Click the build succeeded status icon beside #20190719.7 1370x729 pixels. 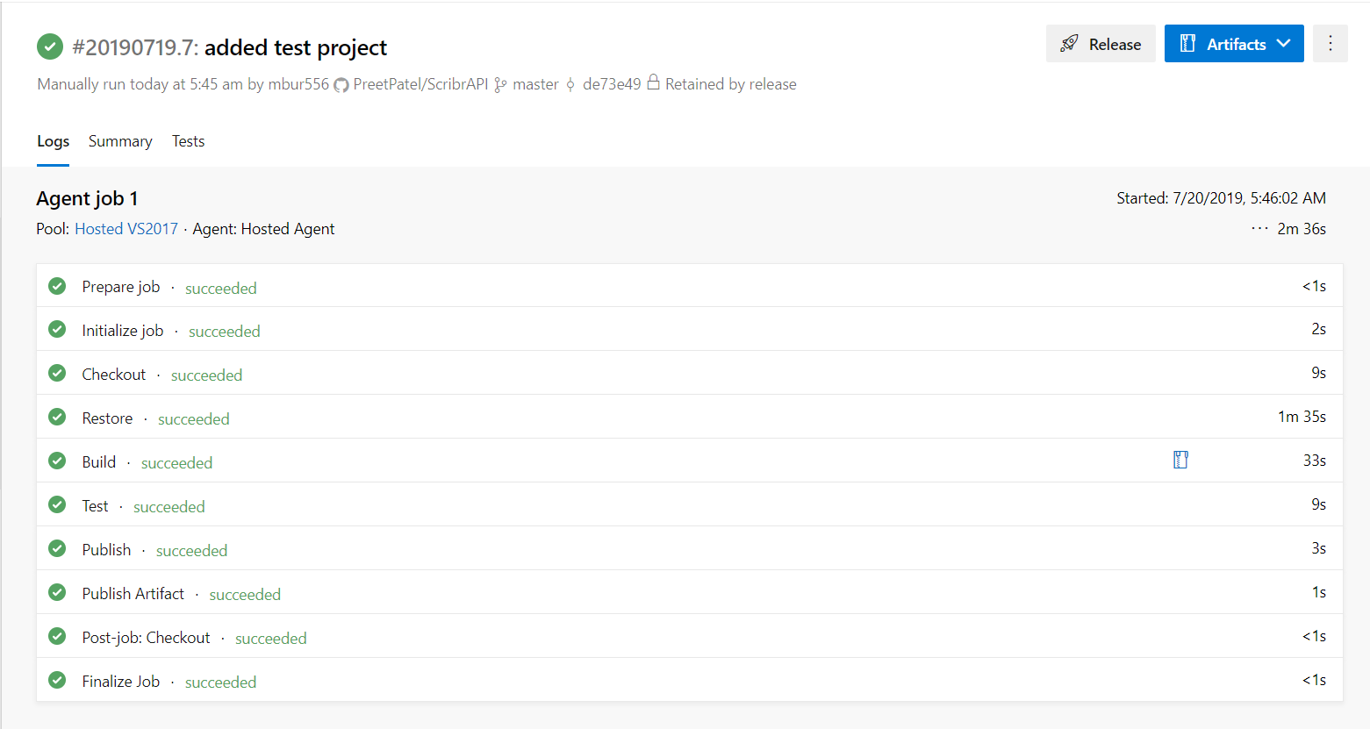tap(50, 46)
